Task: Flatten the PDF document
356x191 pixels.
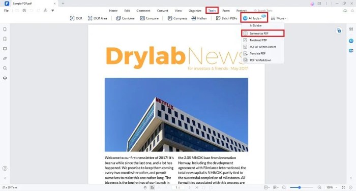Action: [199, 18]
